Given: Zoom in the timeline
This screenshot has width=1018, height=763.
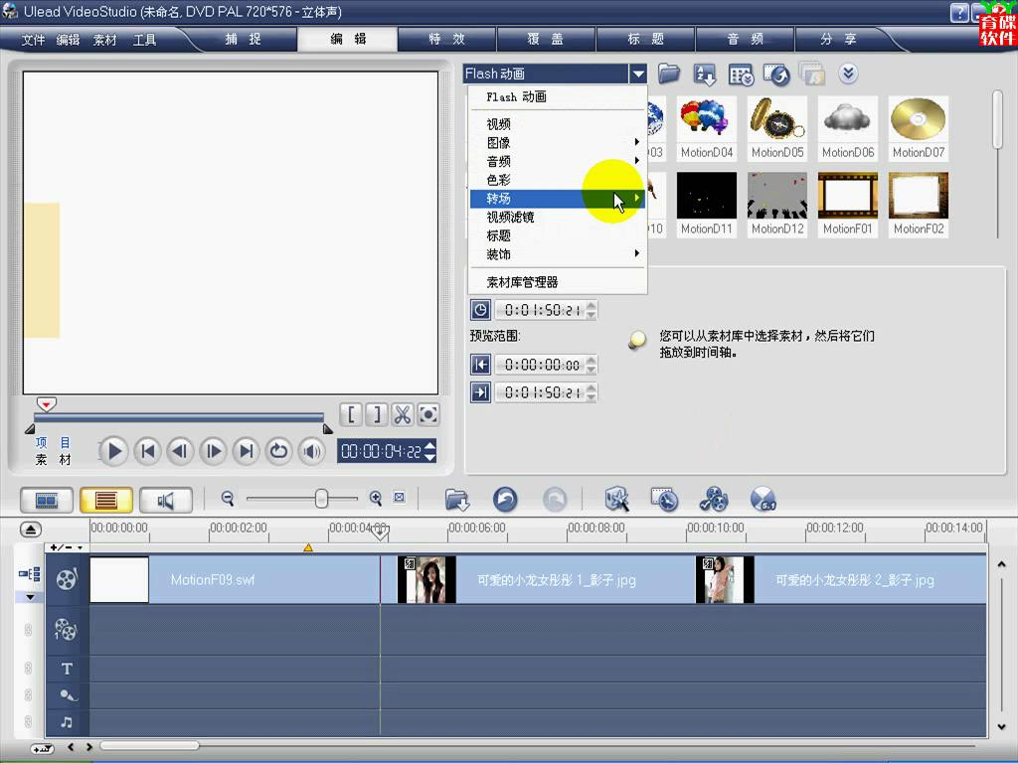Looking at the screenshot, I should coord(375,499).
